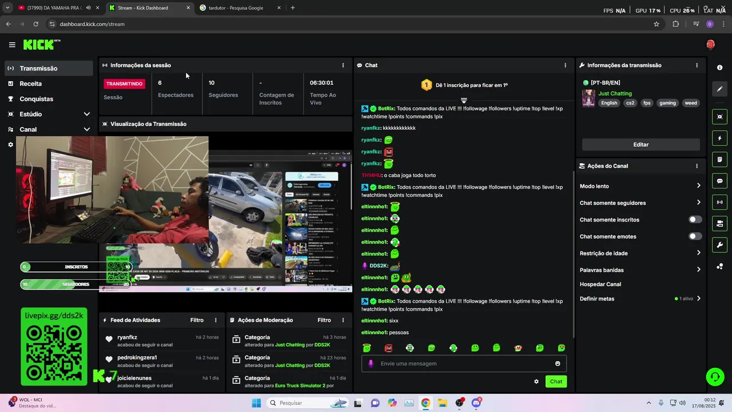Toggle the lightning bolt widget icon in the right sidebar
Screen dimensions: 732x412
point(719,138)
